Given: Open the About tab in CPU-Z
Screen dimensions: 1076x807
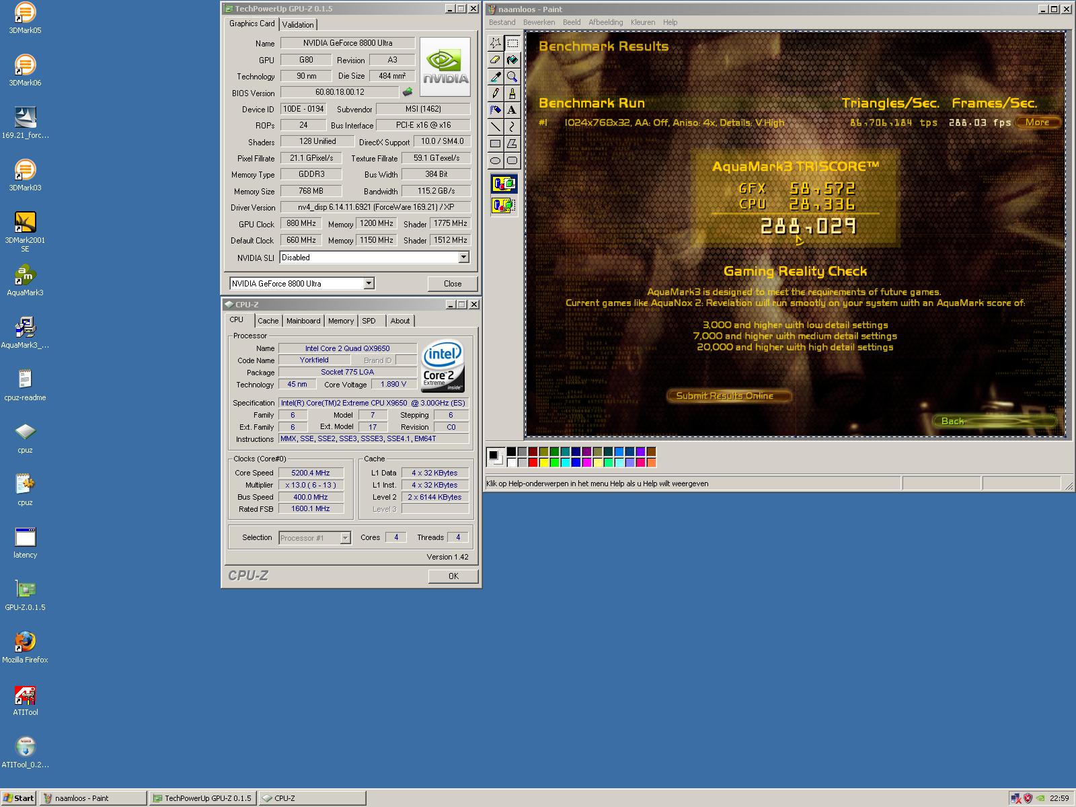Looking at the screenshot, I should pyautogui.click(x=400, y=321).
